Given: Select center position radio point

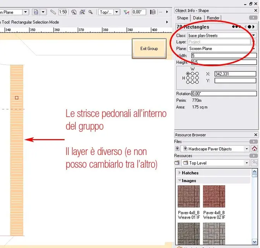Looking at the screenshot, I should (192, 78).
